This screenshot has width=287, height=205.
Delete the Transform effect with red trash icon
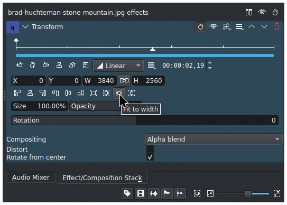(x=277, y=27)
